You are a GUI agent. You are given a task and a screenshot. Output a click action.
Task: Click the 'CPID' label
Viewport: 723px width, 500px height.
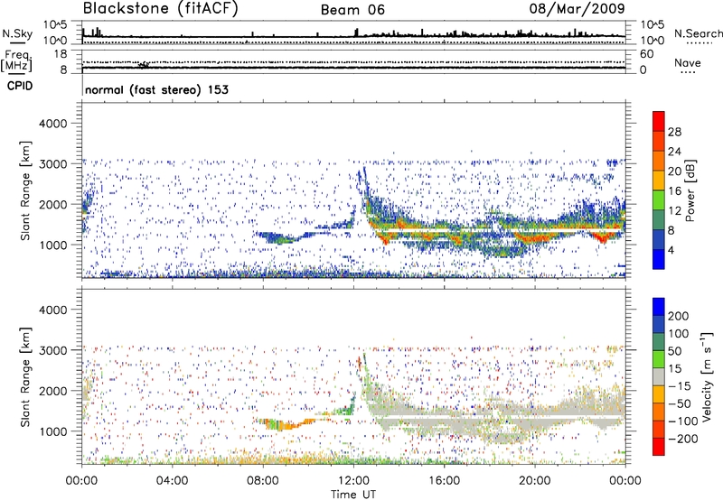click(20, 86)
